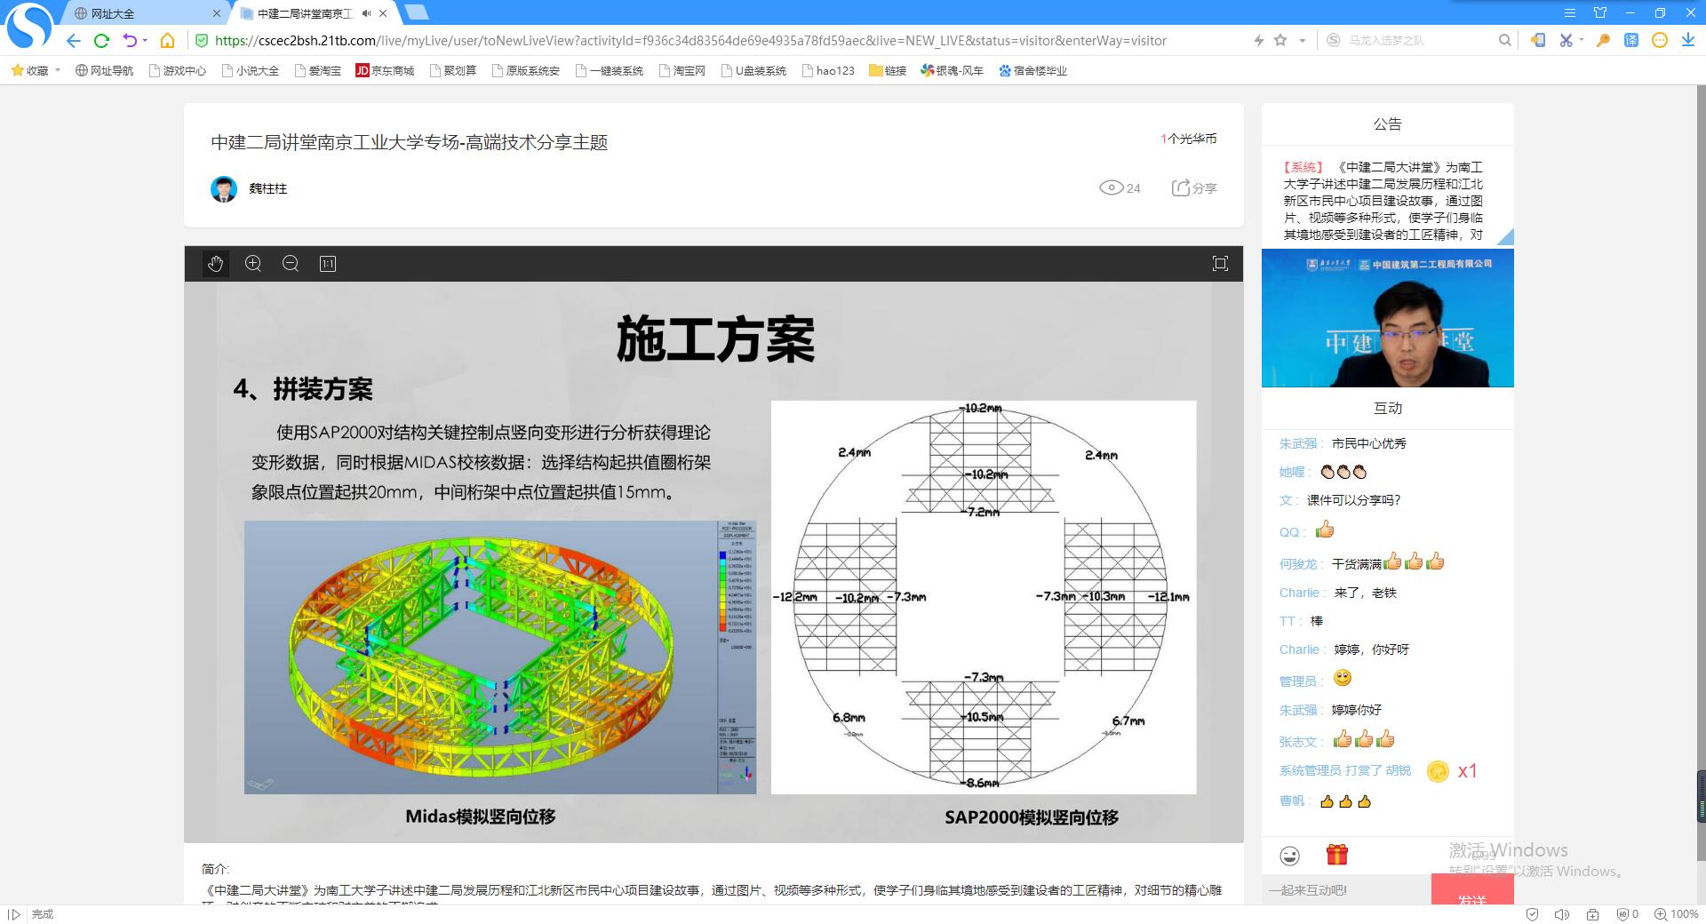The image size is (1706, 924).
Task: Mute audio on the live tab
Action: point(367,13)
